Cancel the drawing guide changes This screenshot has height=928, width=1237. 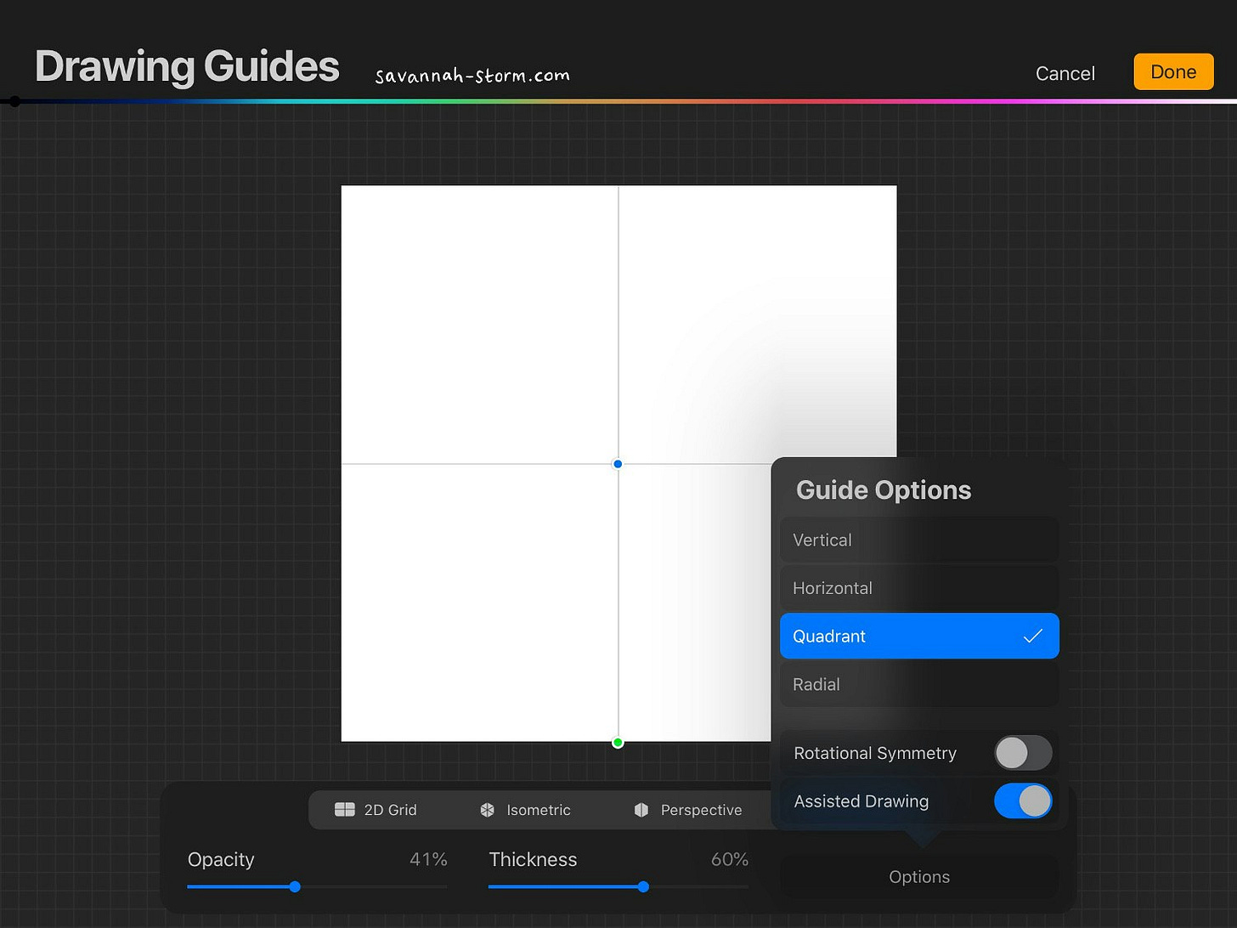pyautogui.click(x=1065, y=73)
